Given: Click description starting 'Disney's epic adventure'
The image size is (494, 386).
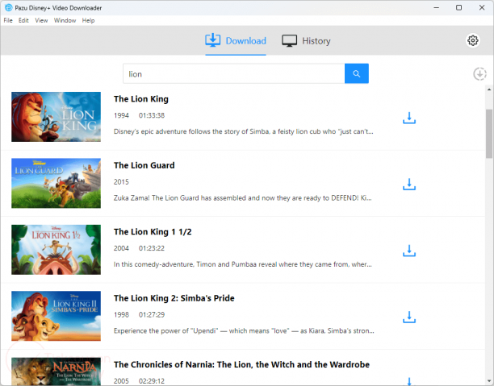Looking at the screenshot, I should [x=243, y=131].
